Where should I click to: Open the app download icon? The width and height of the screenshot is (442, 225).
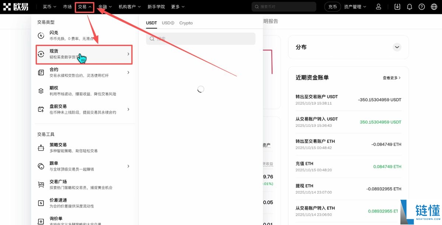[x=397, y=6]
